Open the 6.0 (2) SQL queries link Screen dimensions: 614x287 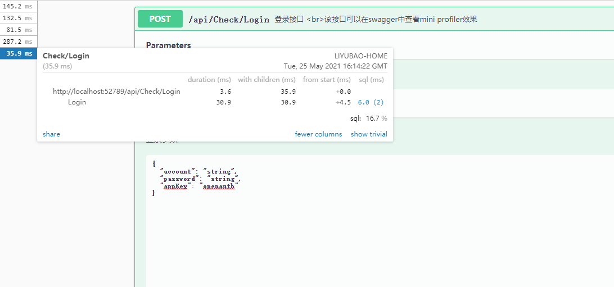pos(371,102)
